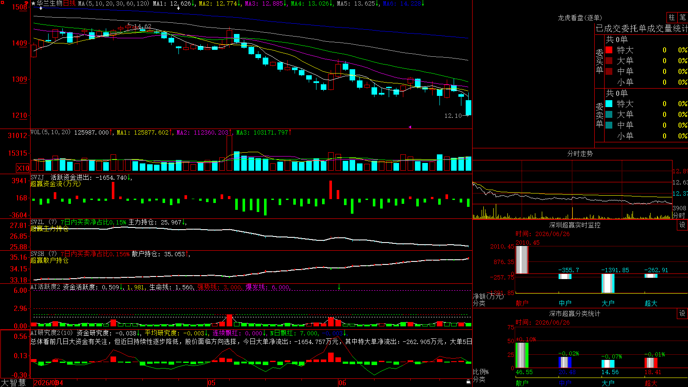The width and height of the screenshot is (688, 387).
Task: Click the cyan 特大 sell-order color swatch
Action: pos(609,104)
